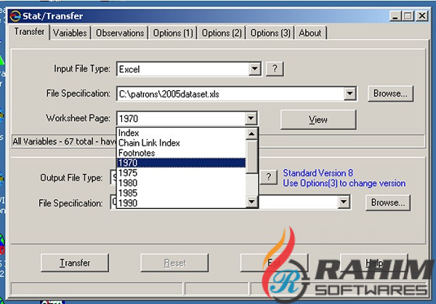Open the Options (3) tab
Viewport: 436px width, 304px height.
coord(270,33)
